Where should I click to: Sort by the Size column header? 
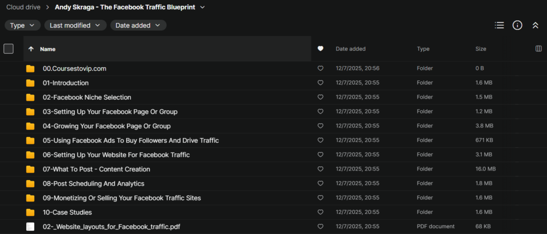(x=481, y=49)
